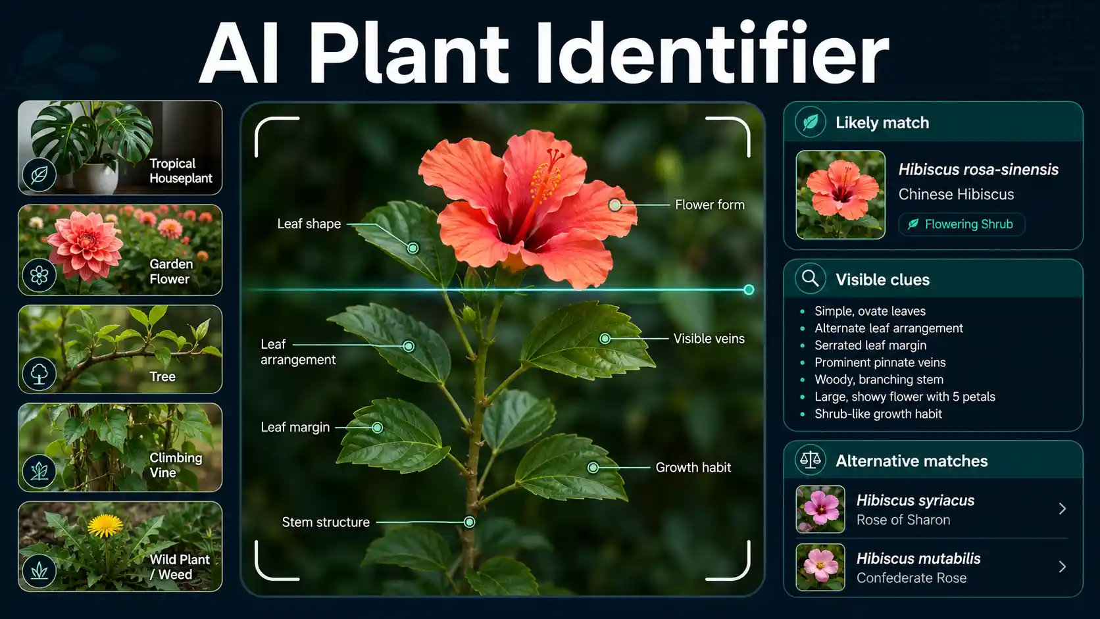Screen dimensions: 1100x619
Task: Click Large, showy flower with 5 petals clue
Action: (x=905, y=397)
